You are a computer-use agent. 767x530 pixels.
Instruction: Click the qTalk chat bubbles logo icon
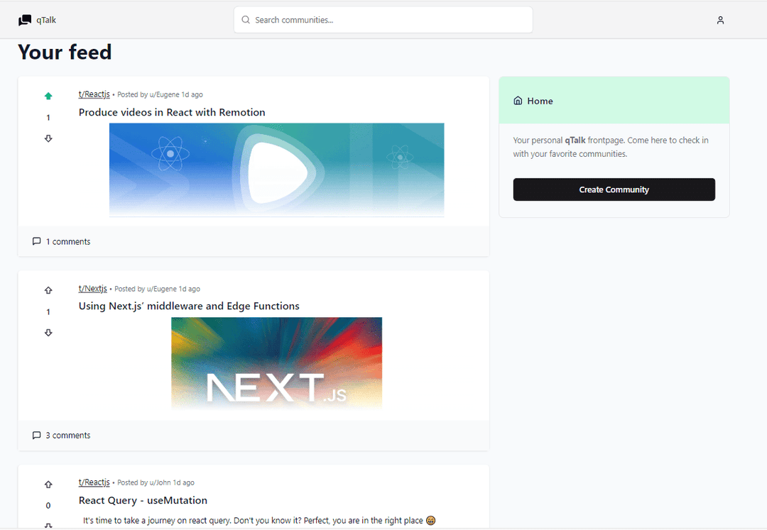(x=24, y=20)
